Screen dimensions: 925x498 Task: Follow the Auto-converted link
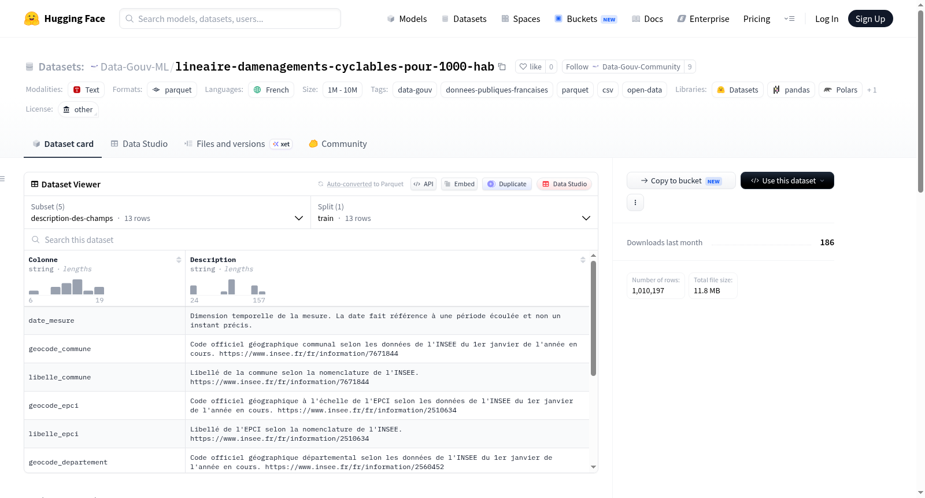(x=349, y=184)
